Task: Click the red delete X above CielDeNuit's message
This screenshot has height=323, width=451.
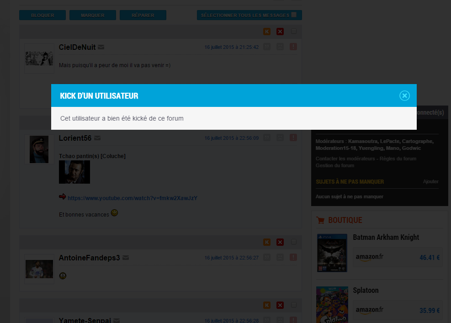Action: coord(280,32)
